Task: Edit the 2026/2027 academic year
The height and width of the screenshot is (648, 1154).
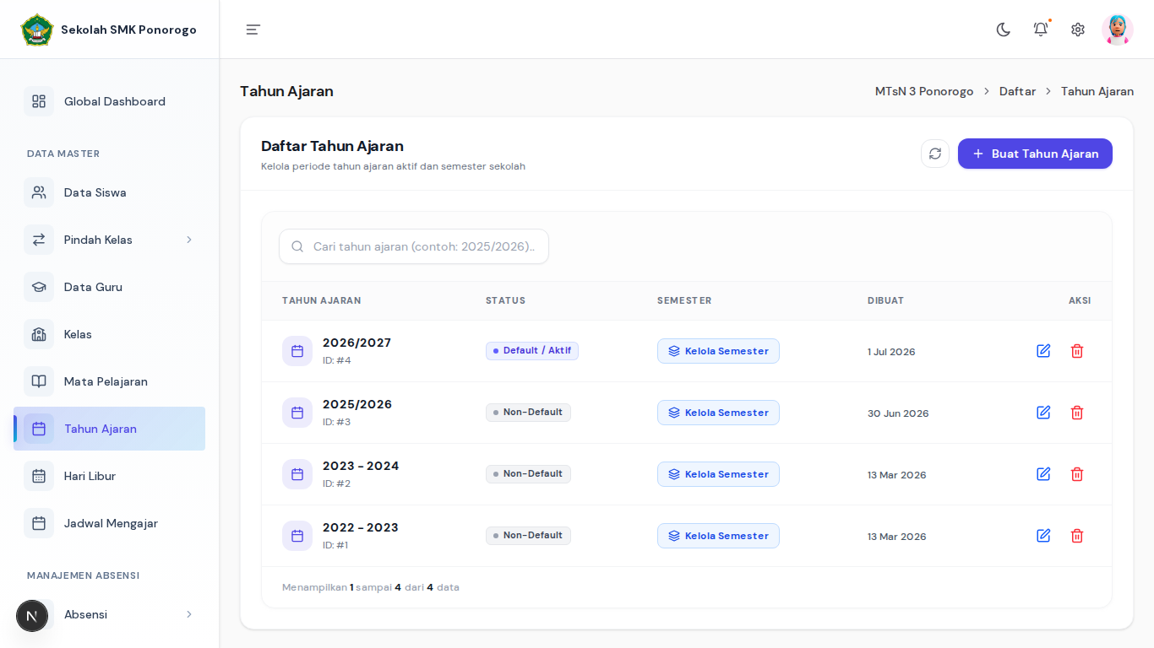Action: (x=1043, y=351)
